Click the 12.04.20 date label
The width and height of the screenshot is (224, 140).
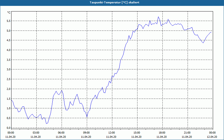(x=212, y=137)
